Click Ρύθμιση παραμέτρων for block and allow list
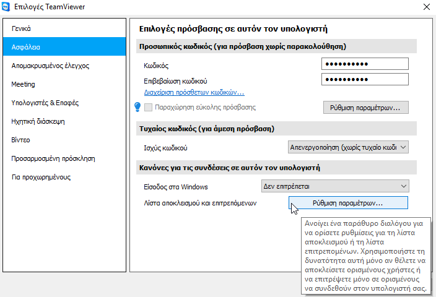436x297 pixels. point(348,203)
